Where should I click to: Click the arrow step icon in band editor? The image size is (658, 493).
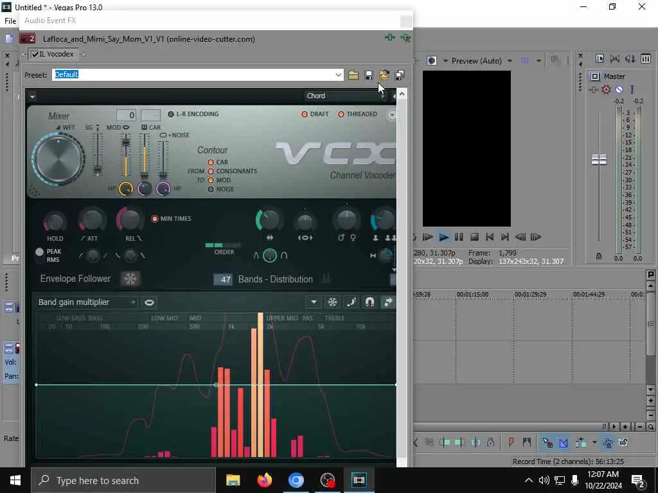pyautogui.click(x=388, y=302)
